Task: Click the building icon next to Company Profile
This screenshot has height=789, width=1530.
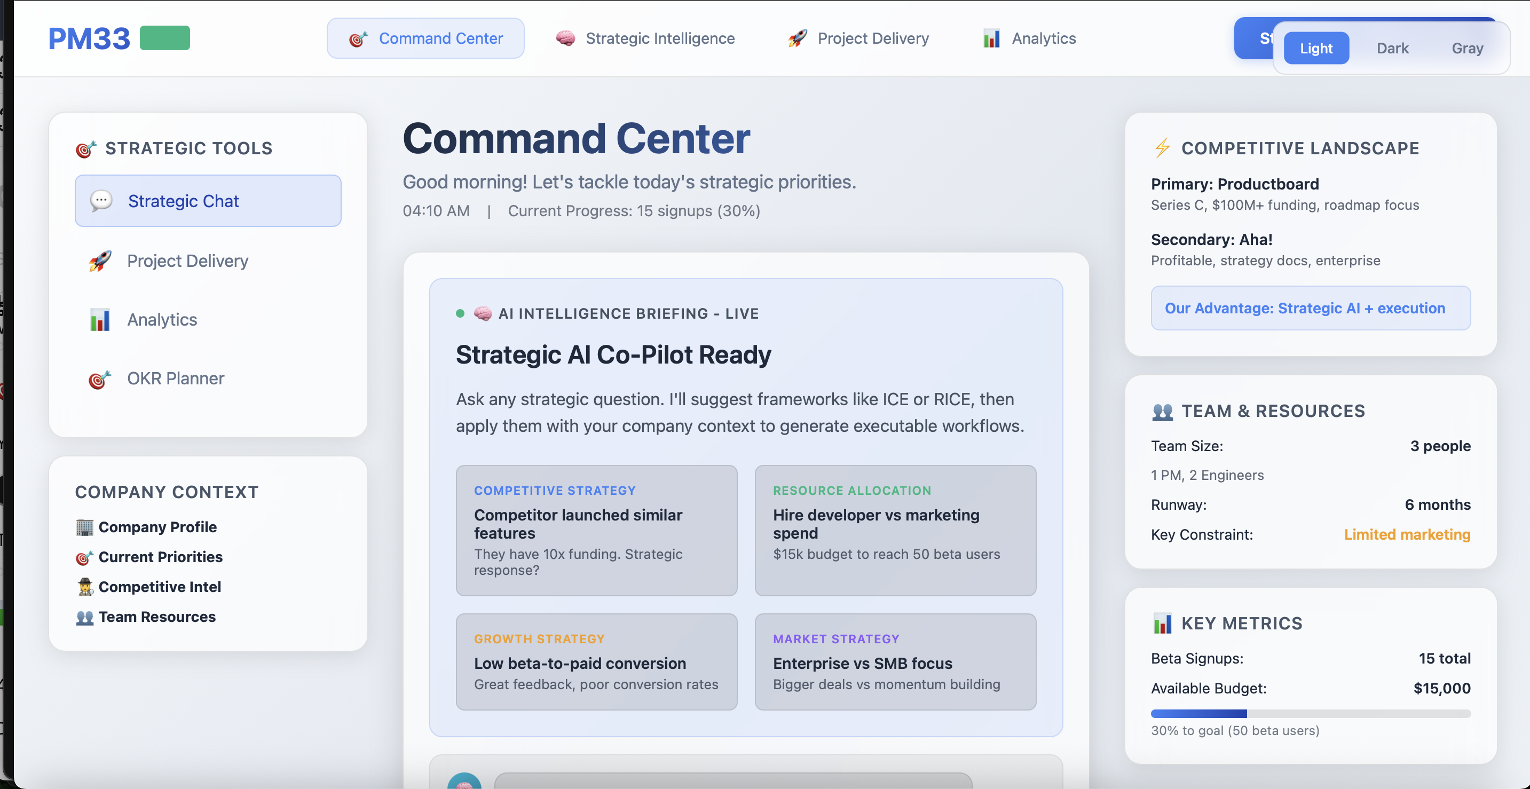Action: [x=85, y=526]
